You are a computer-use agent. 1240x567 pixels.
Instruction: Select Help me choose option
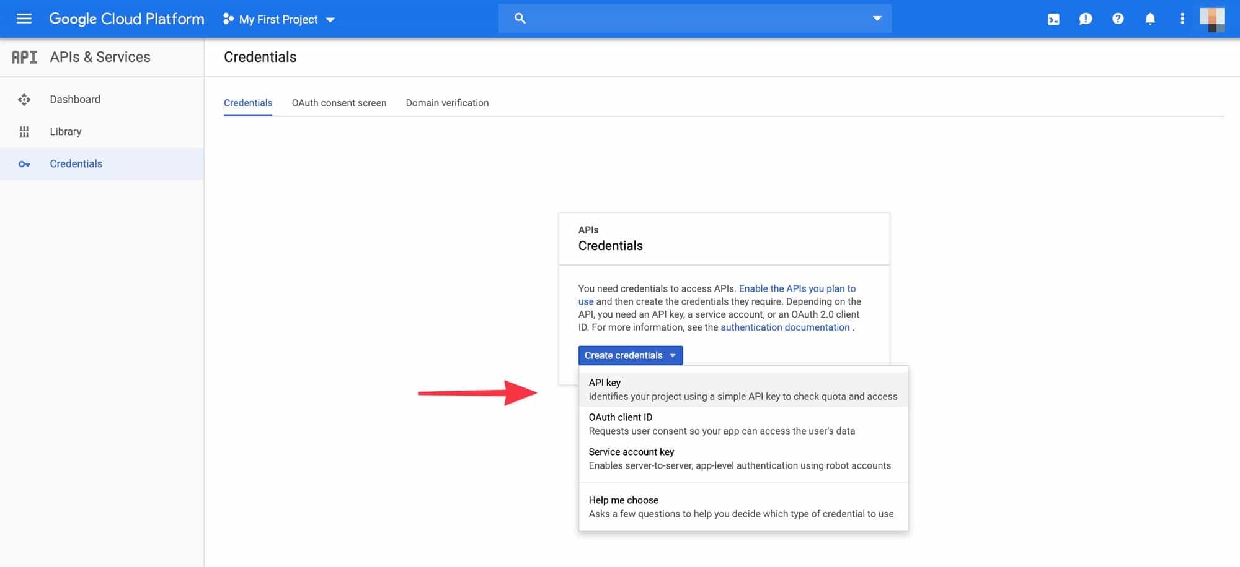coord(743,507)
